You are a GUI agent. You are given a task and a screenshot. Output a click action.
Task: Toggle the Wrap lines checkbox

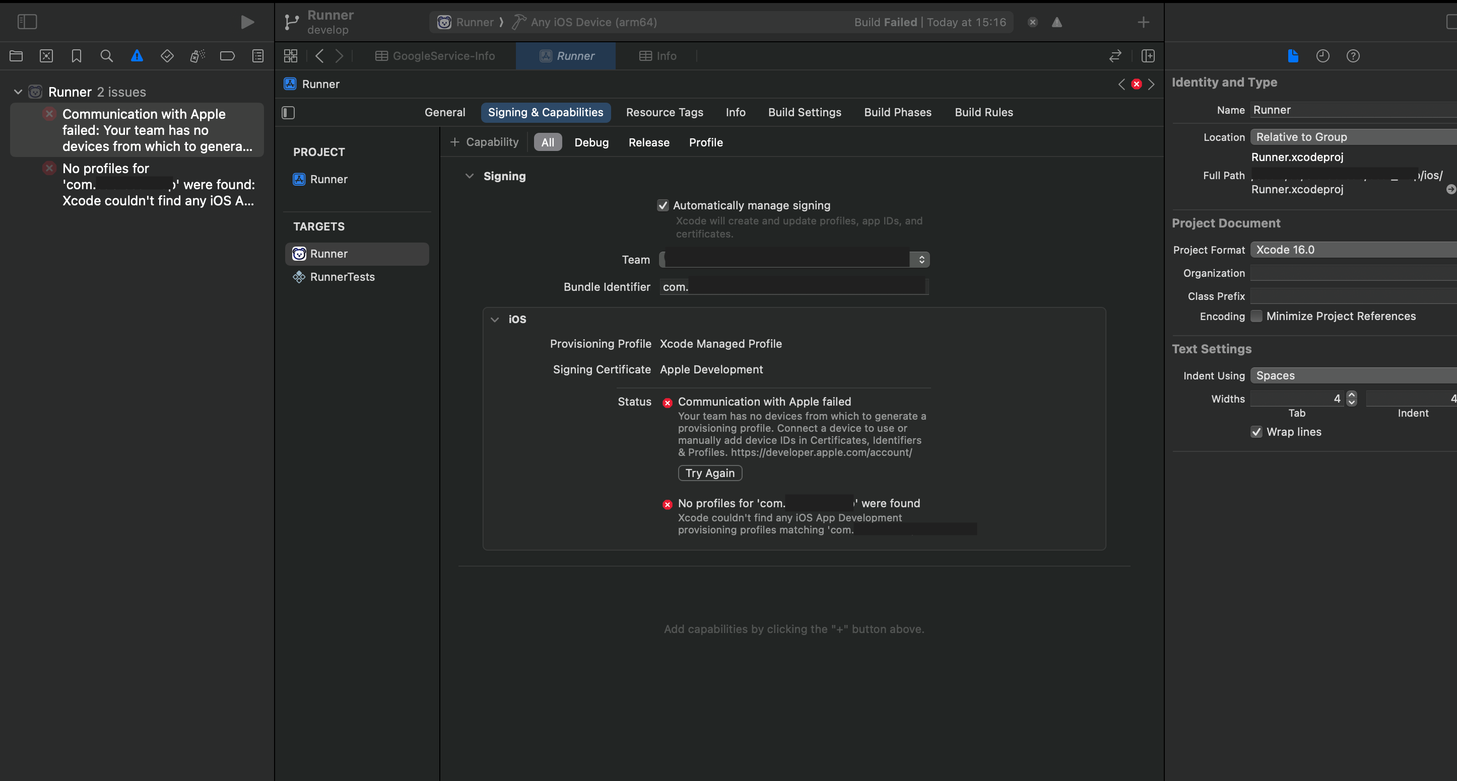[x=1256, y=432]
